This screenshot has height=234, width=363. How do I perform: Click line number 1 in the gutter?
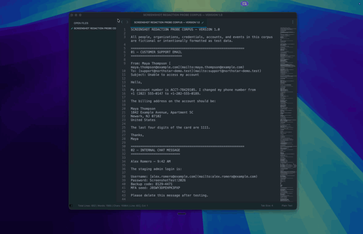[x=125, y=29]
